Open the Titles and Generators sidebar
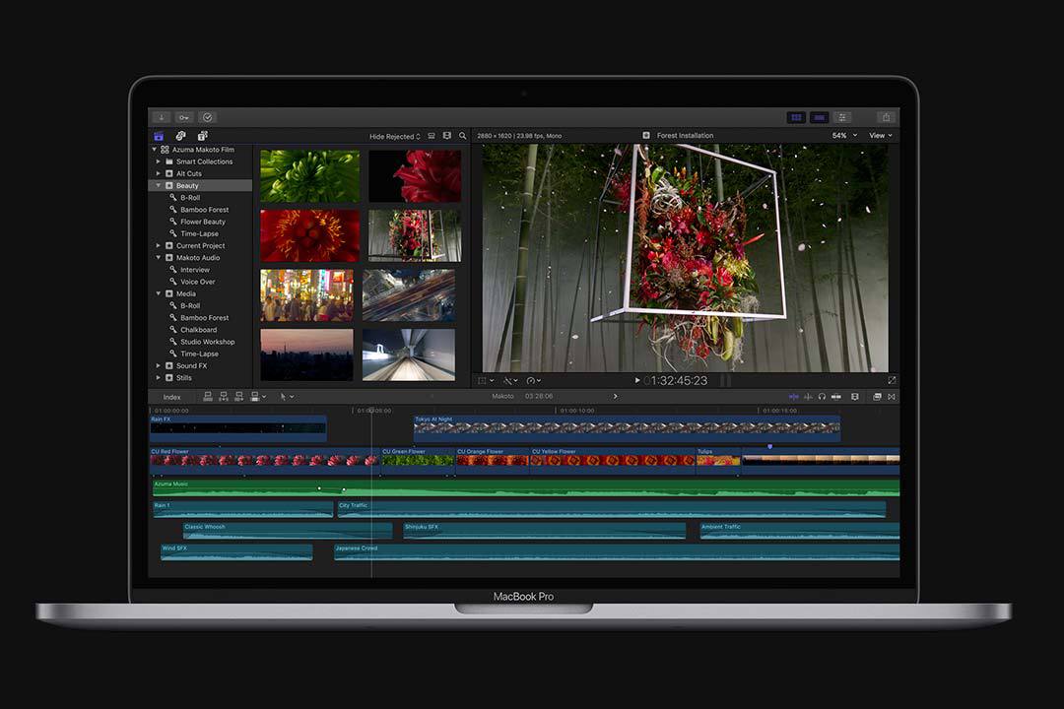1064x709 pixels. (202, 136)
